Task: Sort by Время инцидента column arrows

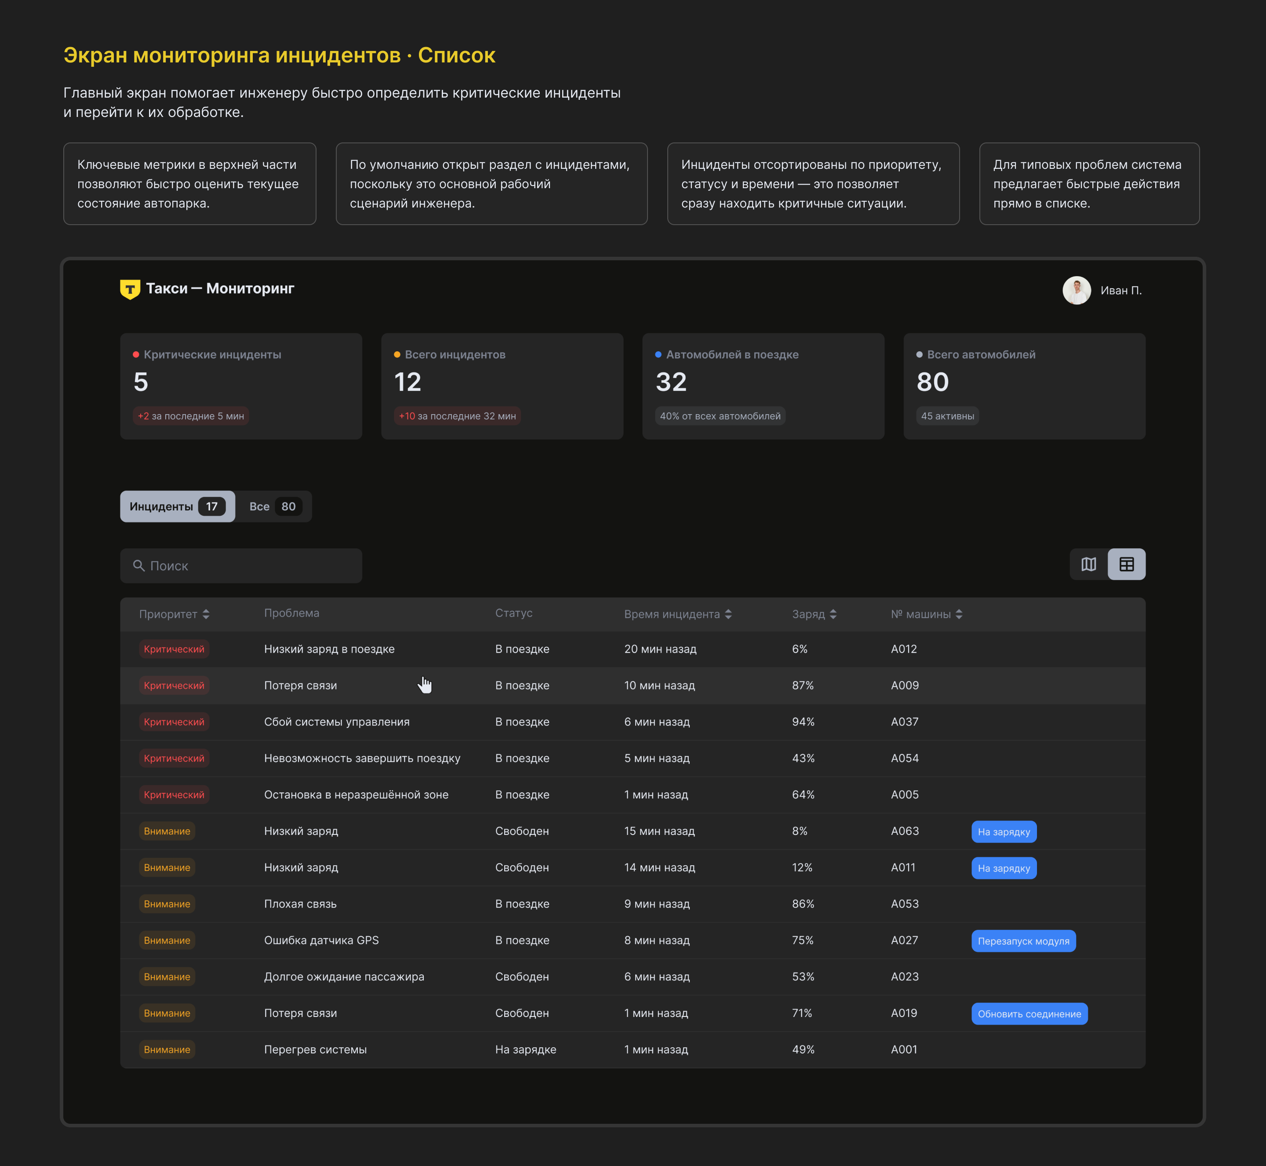Action: pyautogui.click(x=728, y=614)
